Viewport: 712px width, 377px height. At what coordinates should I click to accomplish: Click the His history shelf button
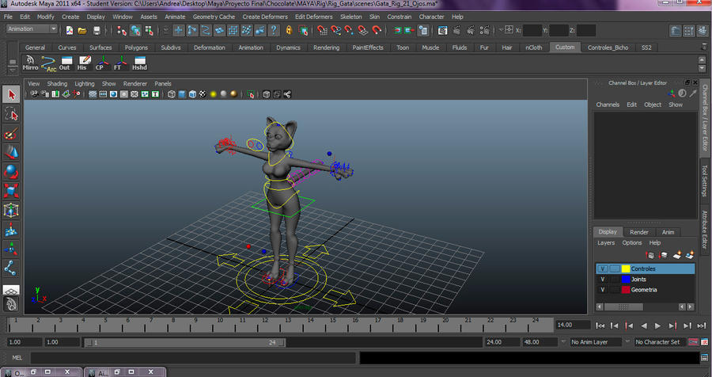pyautogui.click(x=84, y=63)
